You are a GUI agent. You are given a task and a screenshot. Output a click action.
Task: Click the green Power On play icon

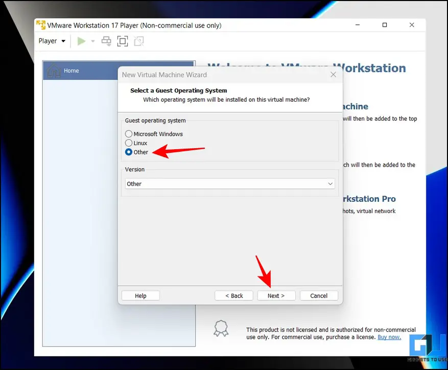(x=81, y=41)
